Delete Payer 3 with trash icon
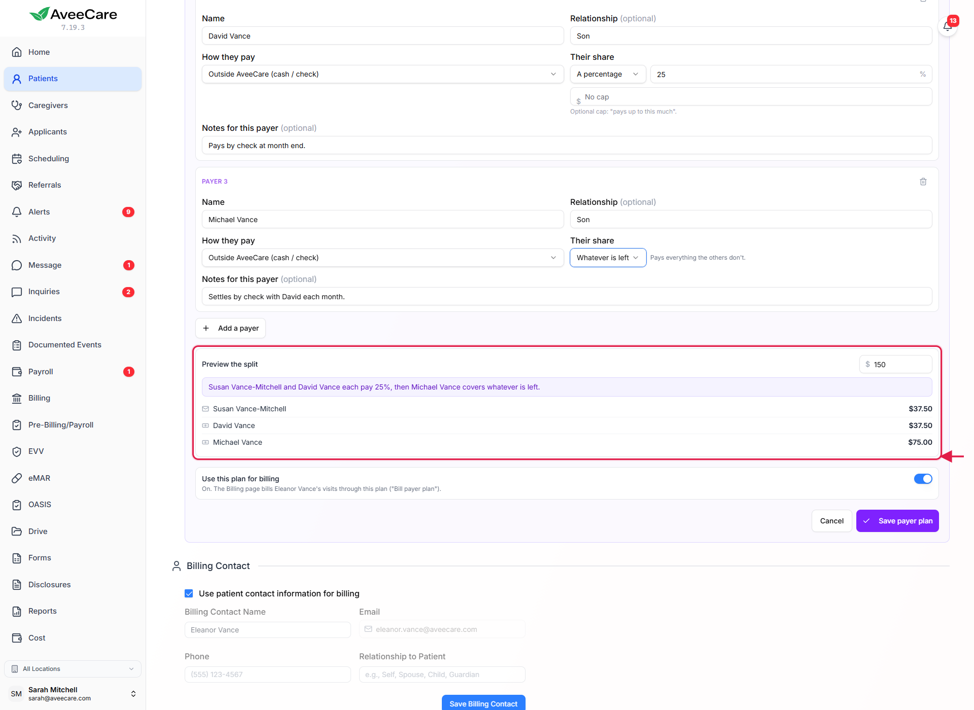 click(923, 182)
